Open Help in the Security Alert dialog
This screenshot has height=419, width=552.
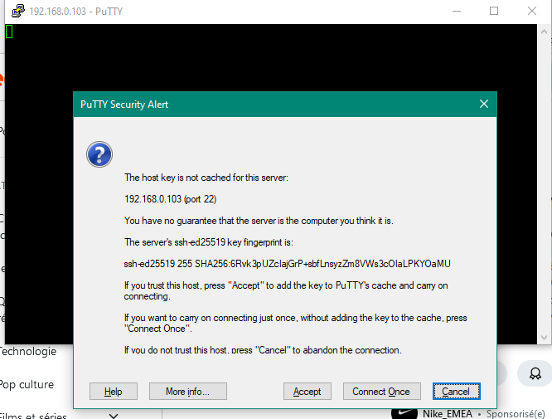click(x=114, y=391)
